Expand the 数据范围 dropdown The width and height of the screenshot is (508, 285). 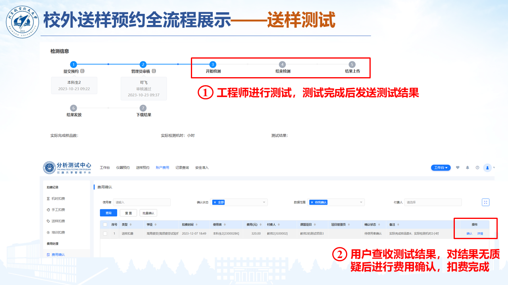(361, 202)
